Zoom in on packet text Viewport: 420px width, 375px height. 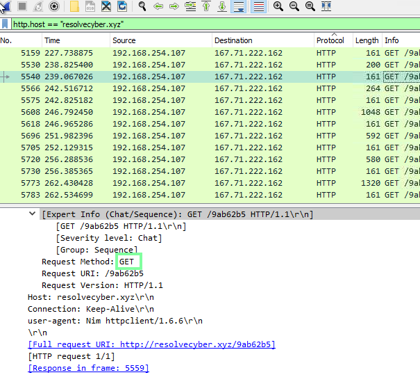click(x=278, y=7)
